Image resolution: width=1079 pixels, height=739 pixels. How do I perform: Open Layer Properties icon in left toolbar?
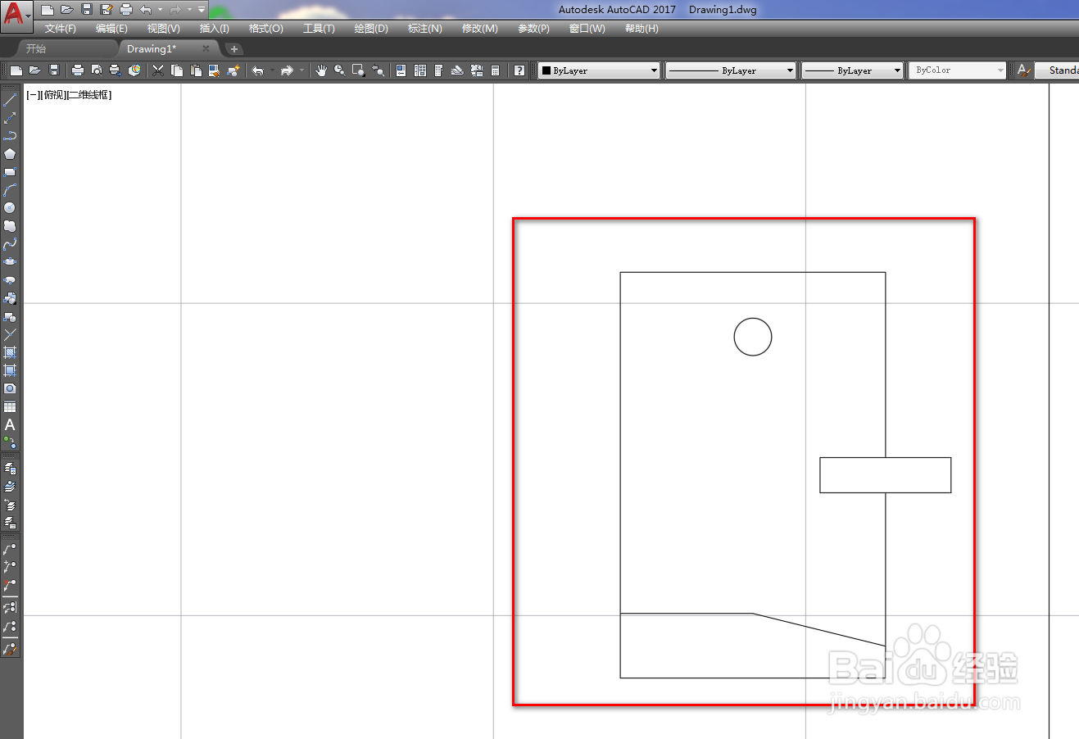(10, 468)
